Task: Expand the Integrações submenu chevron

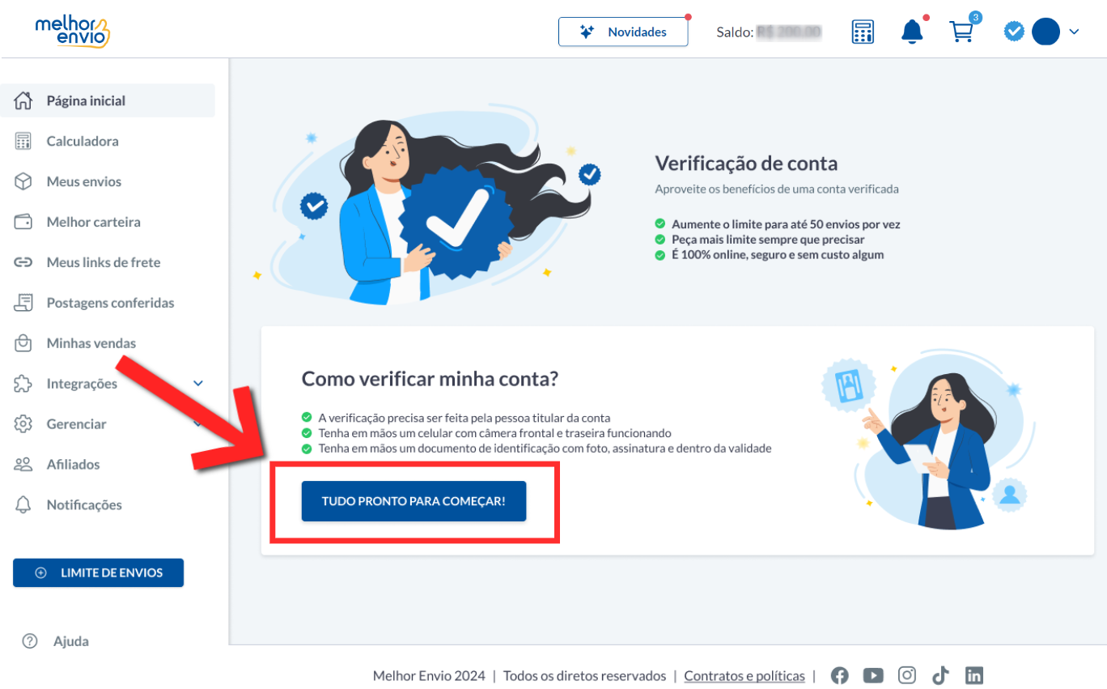Action: pos(198,384)
